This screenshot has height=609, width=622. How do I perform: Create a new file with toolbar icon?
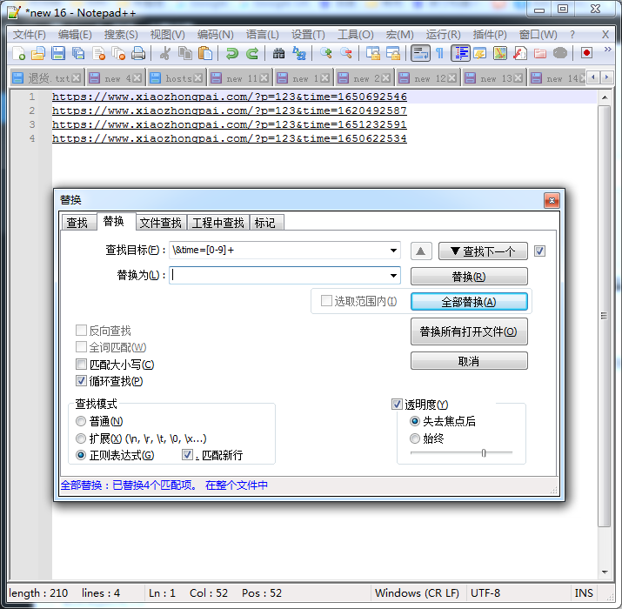(18, 53)
